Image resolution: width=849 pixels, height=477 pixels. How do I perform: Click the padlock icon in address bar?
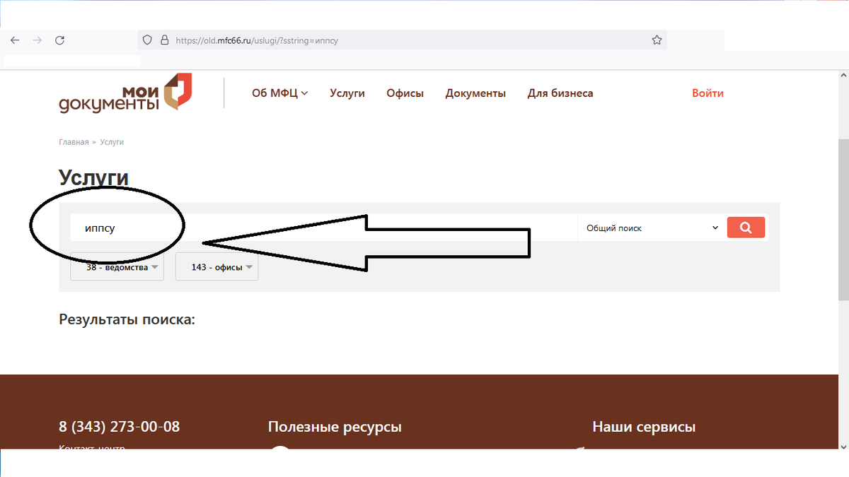tap(163, 40)
